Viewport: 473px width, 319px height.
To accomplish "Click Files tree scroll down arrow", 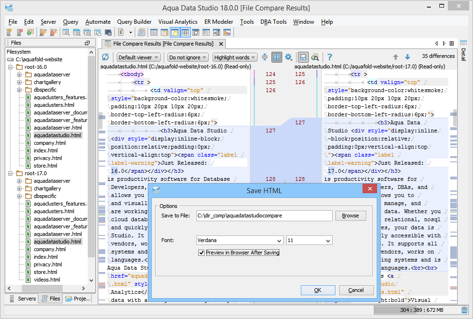I will pos(92,281).
